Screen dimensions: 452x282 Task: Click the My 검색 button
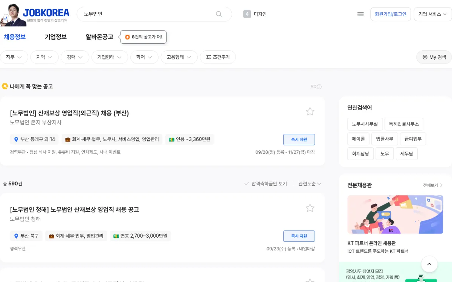tap(434, 57)
